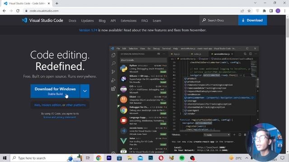Open the Windows Start menu
The image size is (289, 162).
coord(5,158)
